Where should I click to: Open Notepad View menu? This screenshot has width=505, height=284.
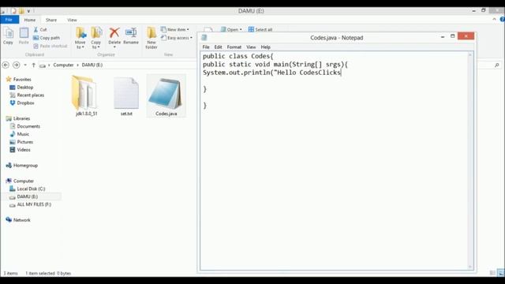251,47
